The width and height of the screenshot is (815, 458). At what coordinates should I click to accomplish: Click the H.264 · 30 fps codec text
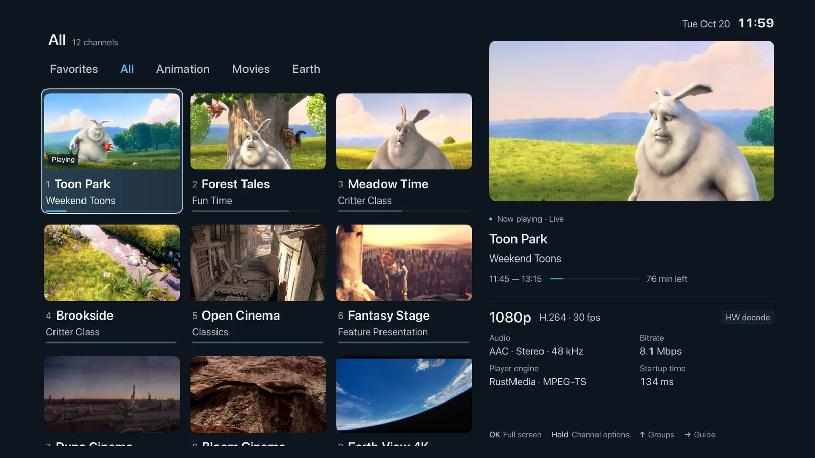pyautogui.click(x=569, y=318)
